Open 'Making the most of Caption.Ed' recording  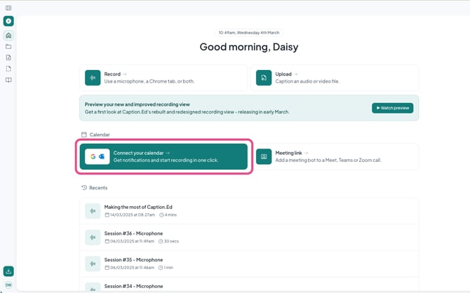pyautogui.click(x=248, y=210)
